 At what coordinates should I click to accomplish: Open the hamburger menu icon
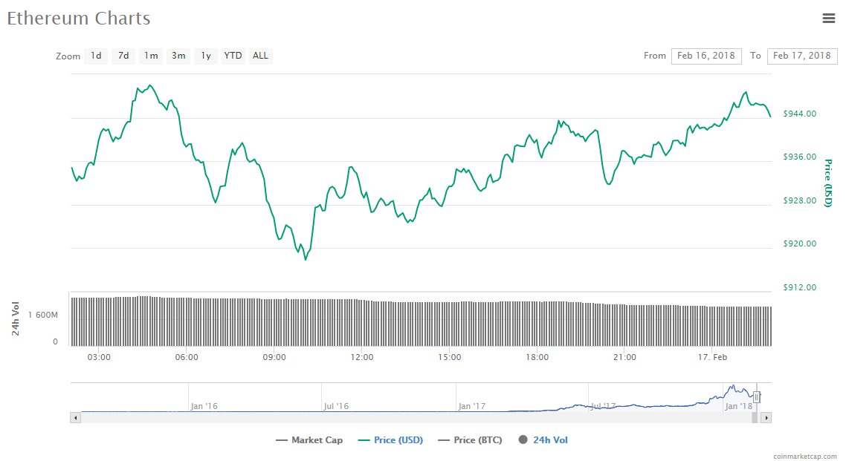point(829,19)
